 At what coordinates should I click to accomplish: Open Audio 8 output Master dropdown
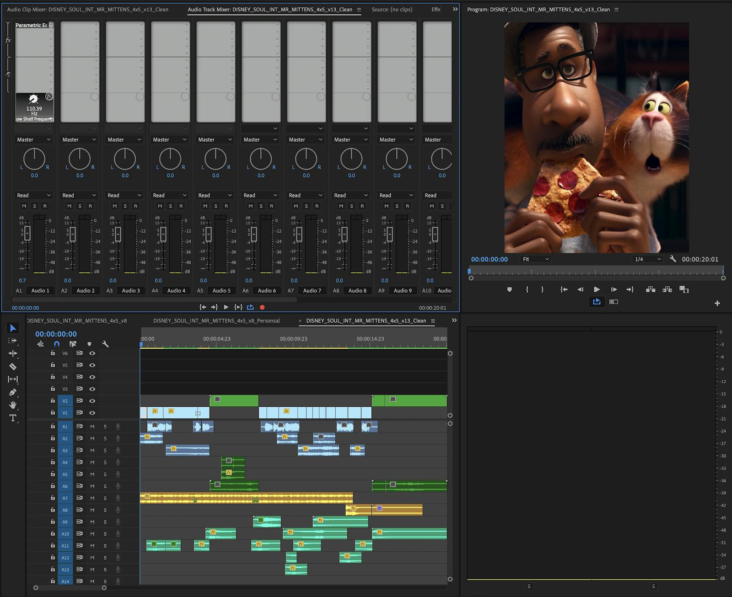tap(351, 139)
